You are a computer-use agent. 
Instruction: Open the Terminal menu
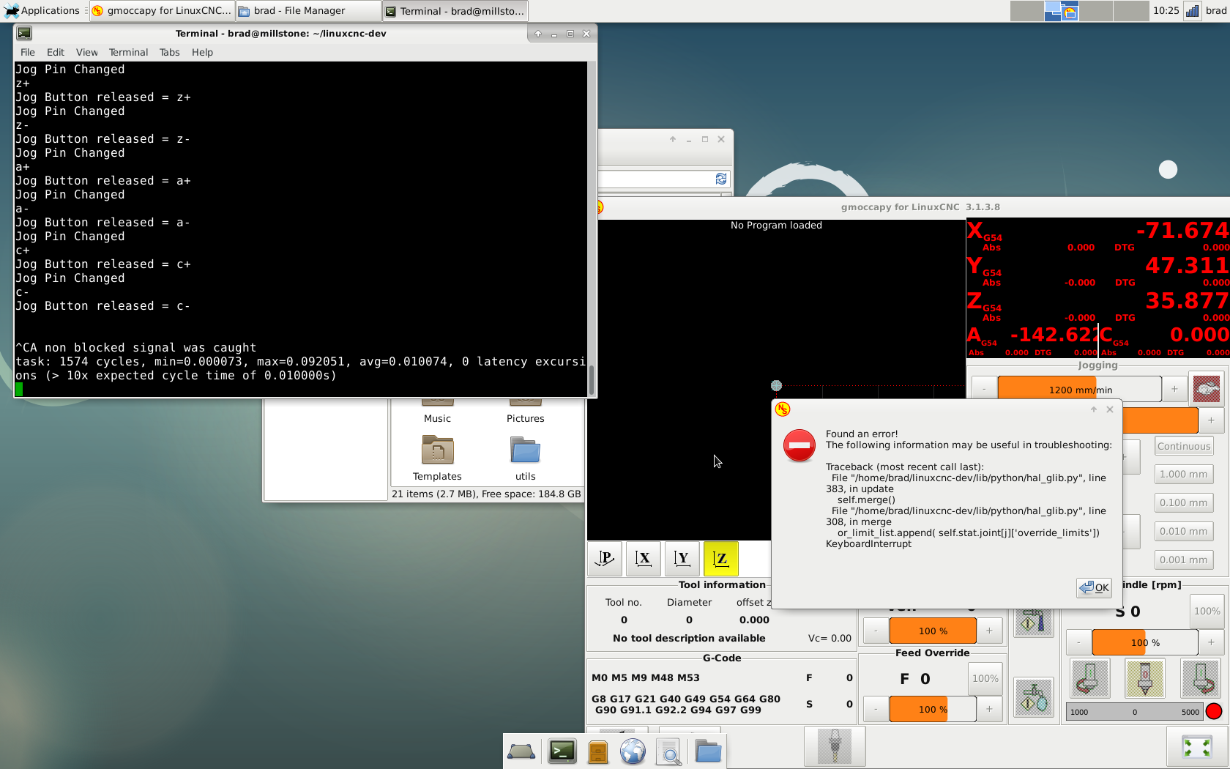[128, 52]
